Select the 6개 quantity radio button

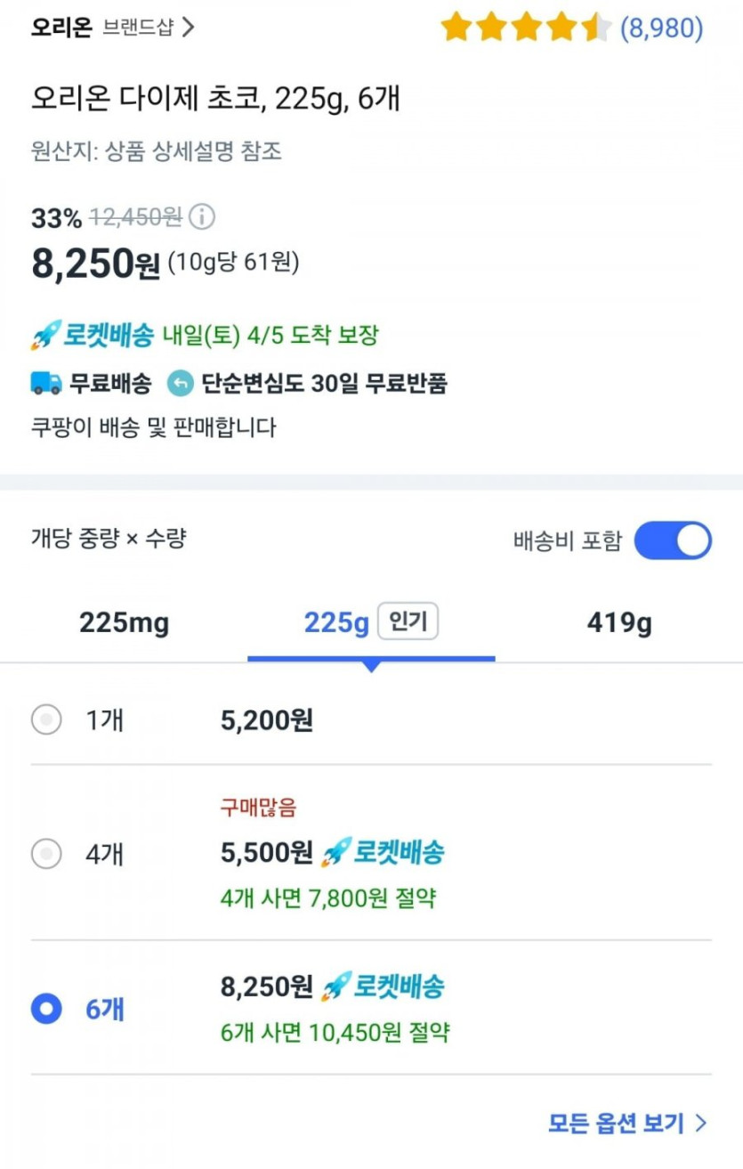[46, 1009]
